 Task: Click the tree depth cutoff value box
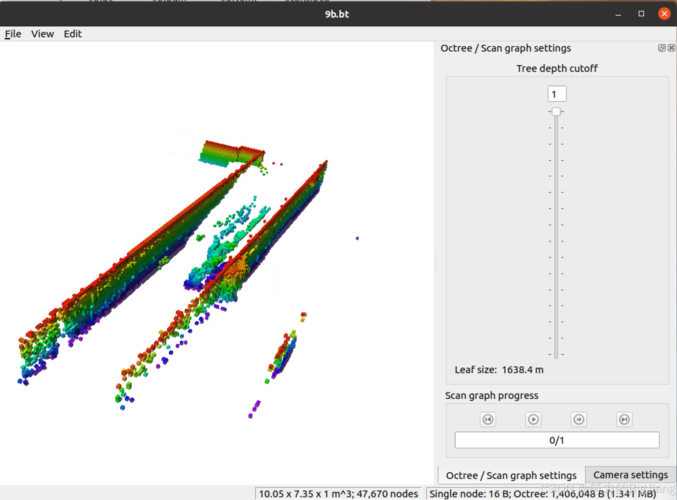tap(557, 94)
